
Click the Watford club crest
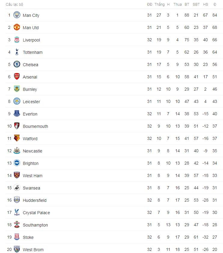17,139
